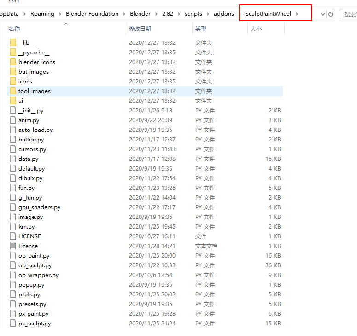The width and height of the screenshot is (357, 336).
Task: Click the 36 KB size of op_sculpt.py
Action: [x=273, y=265]
